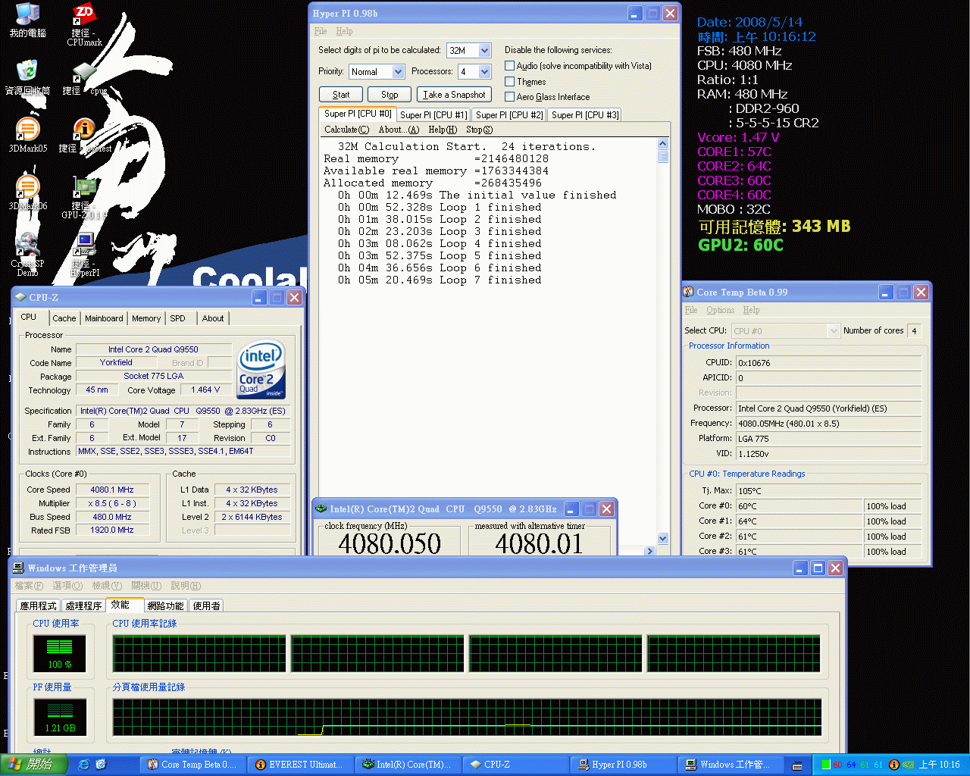970x776 pixels.
Task: Open the Users tab in Task Manager
Action: (206, 605)
